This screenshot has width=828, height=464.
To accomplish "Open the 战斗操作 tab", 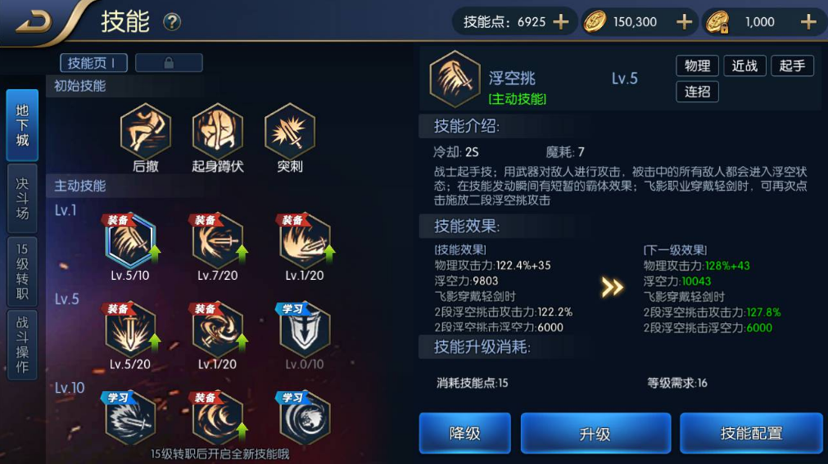I will point(22,345).
